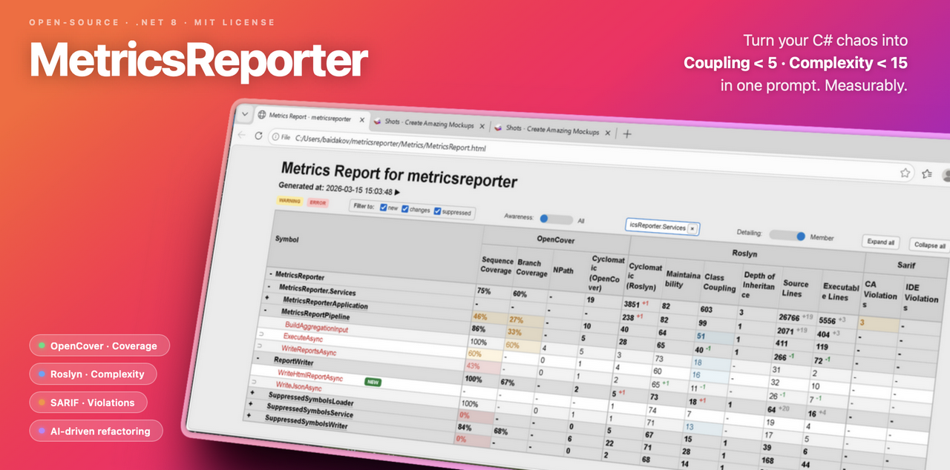Image resolution: width=950 pixels, height=470 pixels.
Task: Click the yellow WARNING badge
Action: [289, 202]
